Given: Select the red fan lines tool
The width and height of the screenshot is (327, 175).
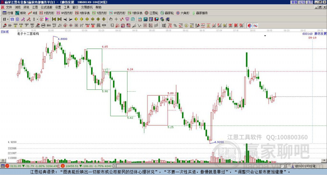Looking at the screenshot, I should coord(118,26).
